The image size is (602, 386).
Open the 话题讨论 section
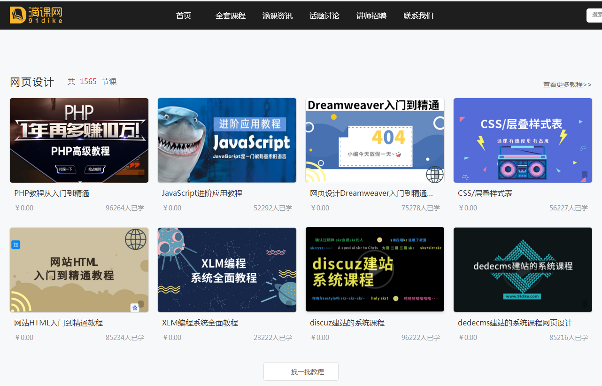(324, 15)
